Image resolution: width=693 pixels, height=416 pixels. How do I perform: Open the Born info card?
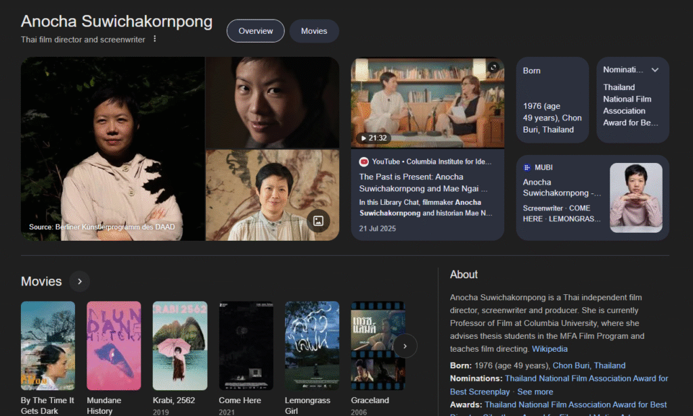(552, 100)
